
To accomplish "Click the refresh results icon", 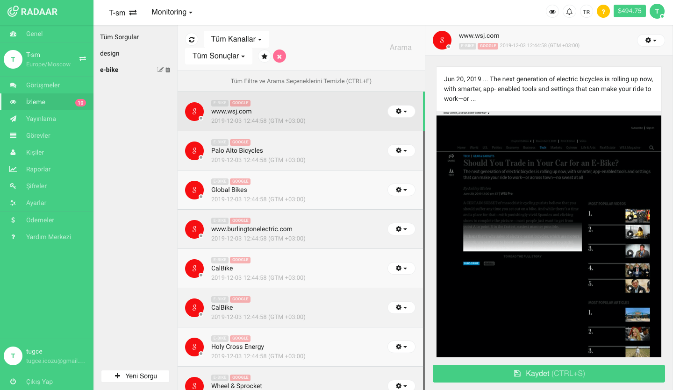I will [192, 40].
